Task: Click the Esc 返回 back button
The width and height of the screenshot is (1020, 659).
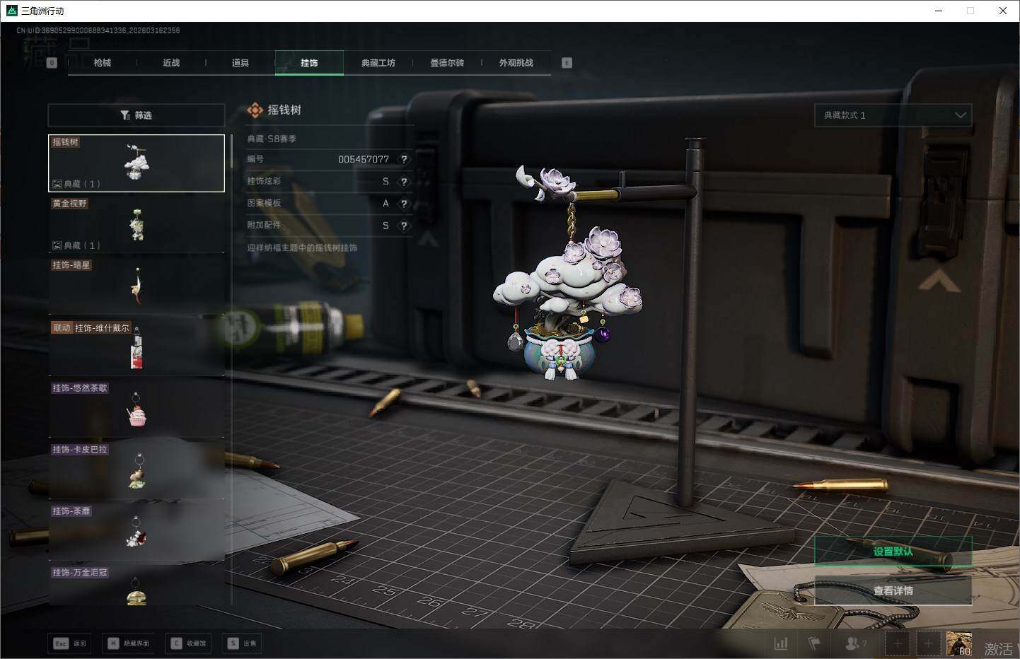Action: click(x=69, y=643)
